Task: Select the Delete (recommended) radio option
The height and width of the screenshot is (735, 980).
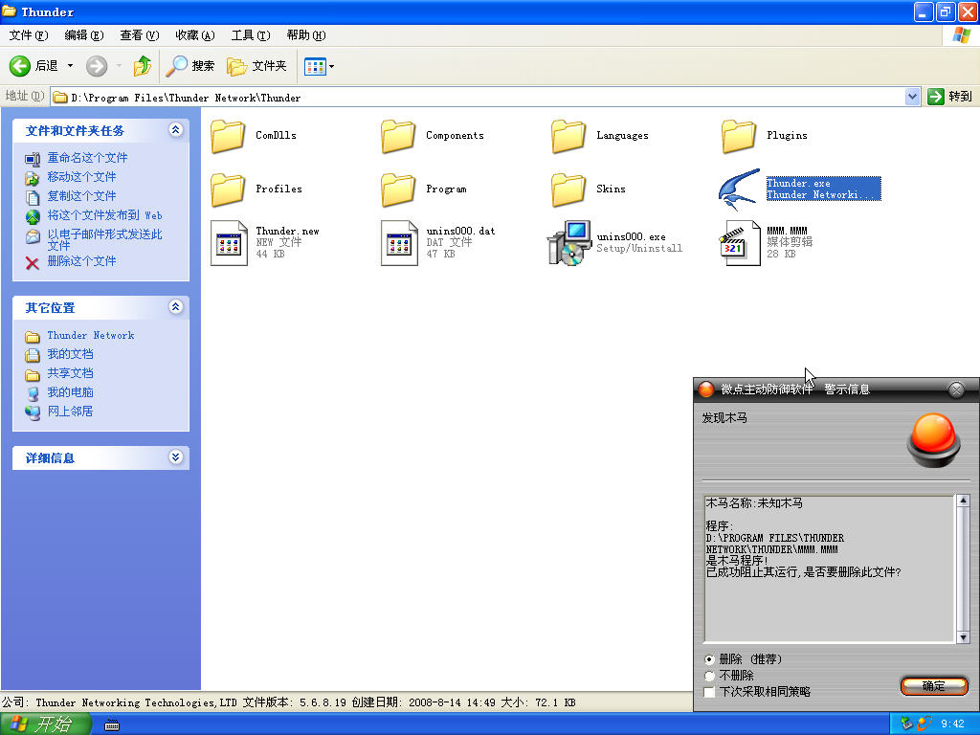Action: [709, 659]
